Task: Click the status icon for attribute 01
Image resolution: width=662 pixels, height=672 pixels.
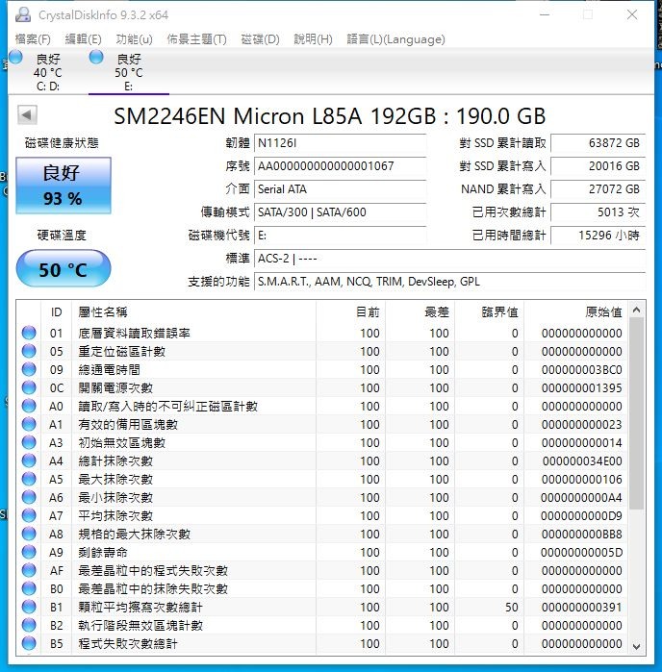Action: tap(29, 333)
